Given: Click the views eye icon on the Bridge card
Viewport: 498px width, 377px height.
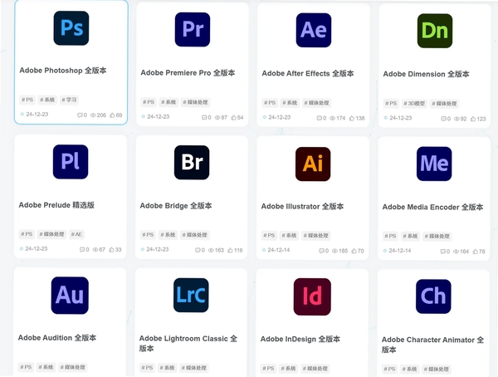Looking at the screenshot, I should click(x=211, y=251).
